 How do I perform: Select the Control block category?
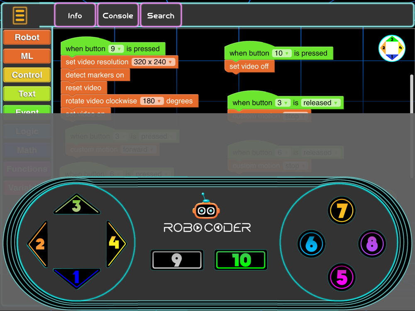(x=27, y=75)
